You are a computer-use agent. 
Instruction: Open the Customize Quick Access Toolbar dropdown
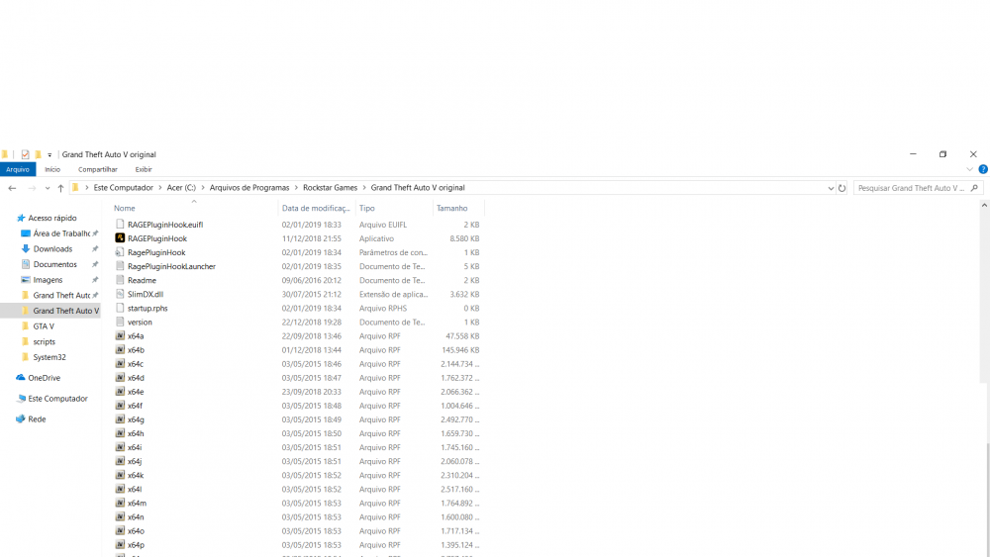tap(49, 154)
